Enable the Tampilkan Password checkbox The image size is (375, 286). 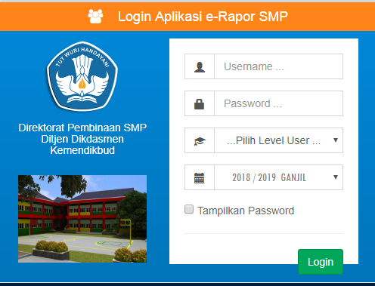point(189,209)
